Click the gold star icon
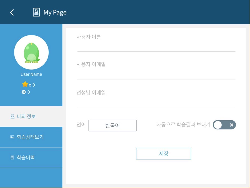 pyautogui.click(x=25, y=84)
